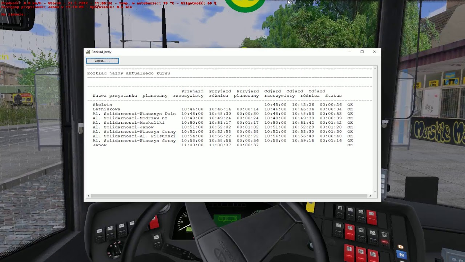The image size is (465, 262).
Task: Click the 10:59:16 actual departure time
Action: click(x=303, y=140)
